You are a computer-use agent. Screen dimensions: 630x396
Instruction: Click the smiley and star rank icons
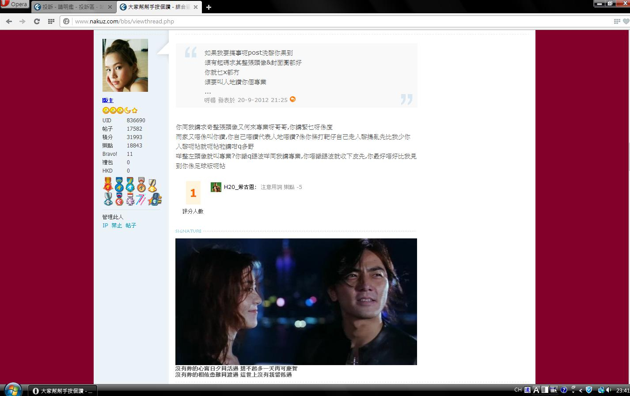pyautogui.click(x=120, y=110)
